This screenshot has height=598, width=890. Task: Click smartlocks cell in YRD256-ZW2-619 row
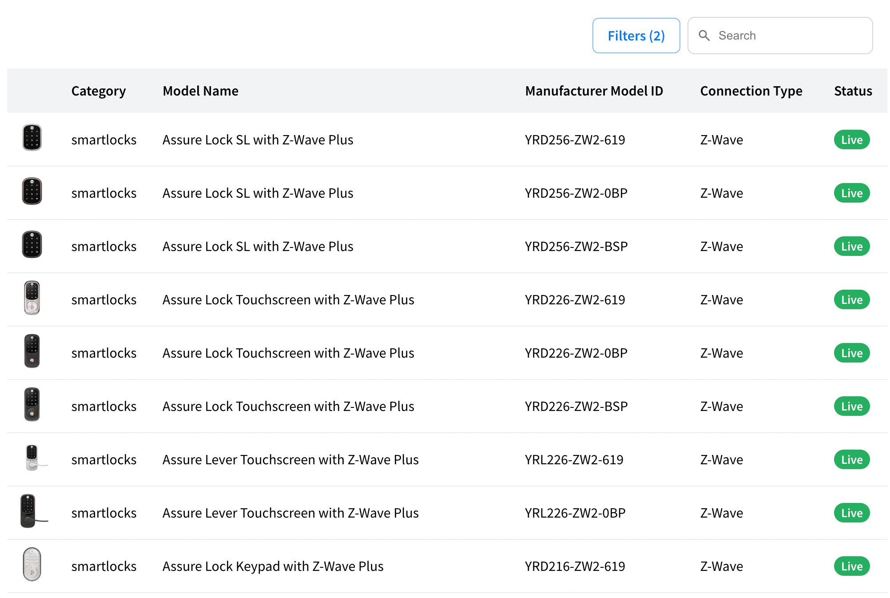(x=104, y=140)
